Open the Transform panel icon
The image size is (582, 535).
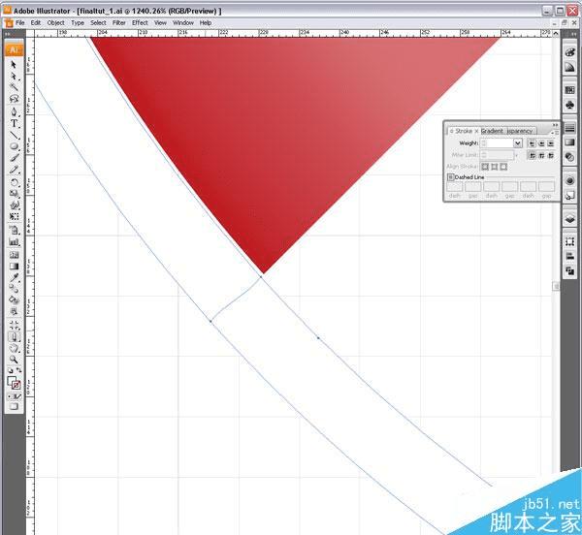[569, 241]
